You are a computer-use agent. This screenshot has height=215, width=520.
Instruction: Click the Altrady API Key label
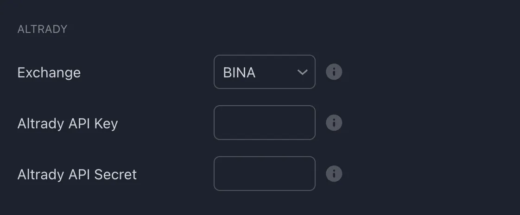[x=67, y=124]
